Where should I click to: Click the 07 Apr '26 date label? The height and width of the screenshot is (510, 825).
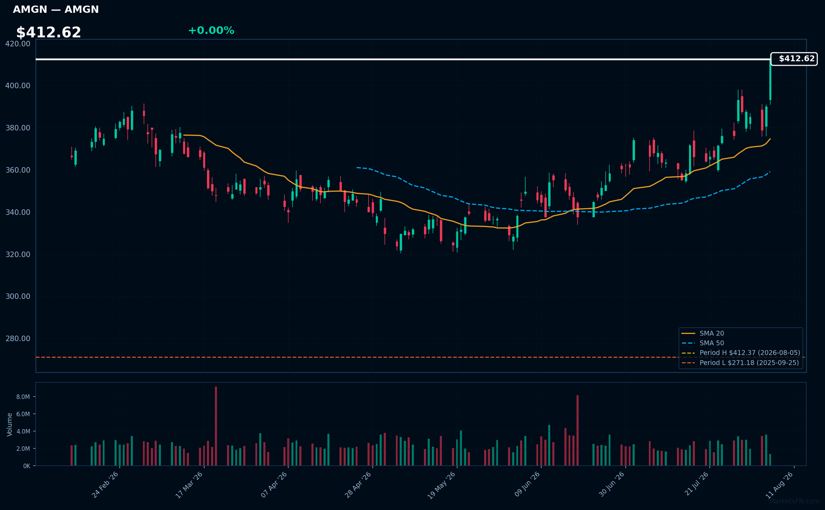[x=274, y=485]
